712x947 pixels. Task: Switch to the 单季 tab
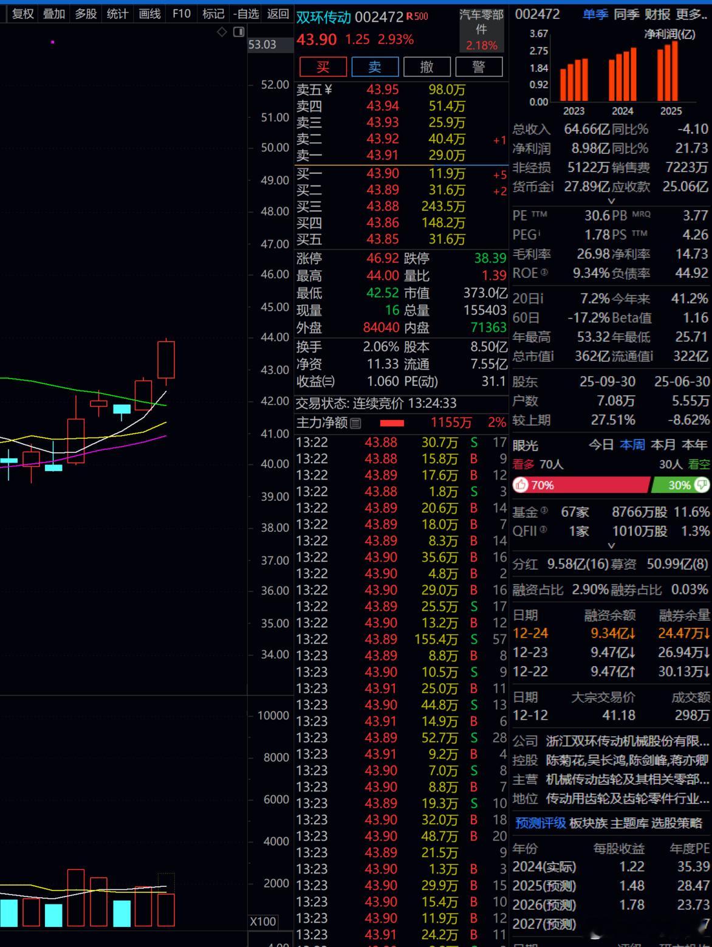click(595, 14)
